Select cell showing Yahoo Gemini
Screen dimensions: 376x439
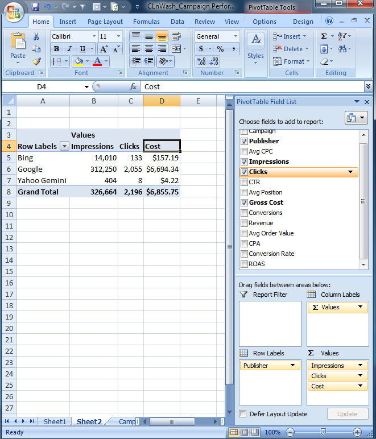coord(43,181)
